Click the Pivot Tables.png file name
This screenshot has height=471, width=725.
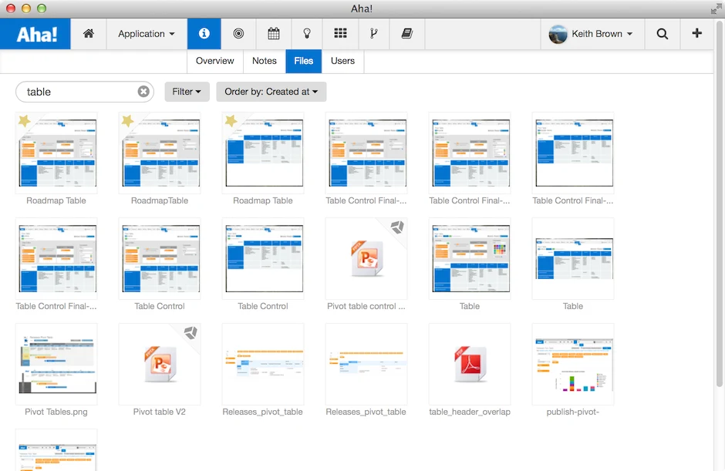56,412
